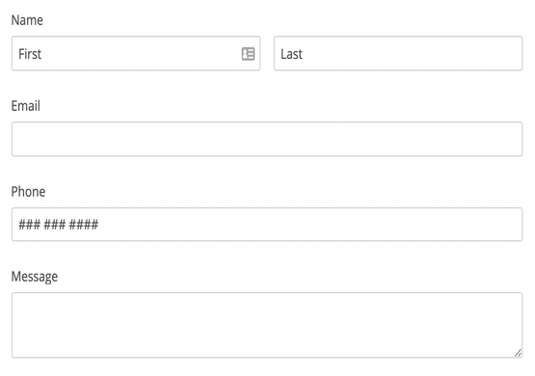Image resolution: width=535 pixels, height=376 pixels.
Task: Focus the Last name input field
Action: (x=398, y=54)
